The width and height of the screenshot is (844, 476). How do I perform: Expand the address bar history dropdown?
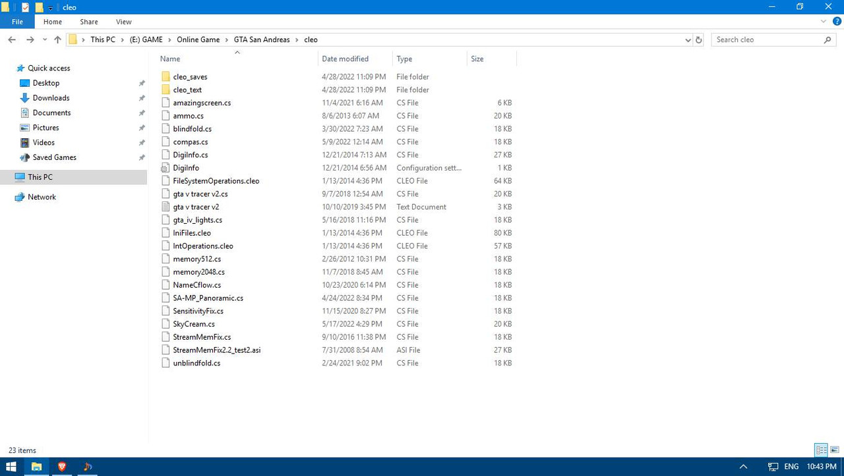click(x=688, y=40)
